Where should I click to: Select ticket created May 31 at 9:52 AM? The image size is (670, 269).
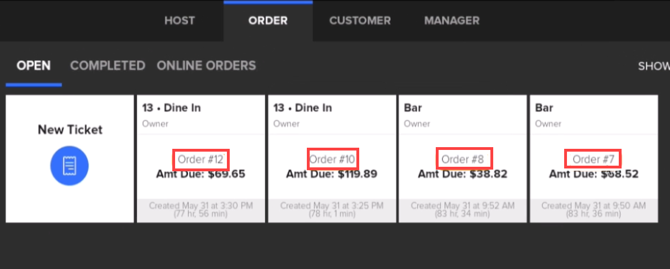(462, 209)
